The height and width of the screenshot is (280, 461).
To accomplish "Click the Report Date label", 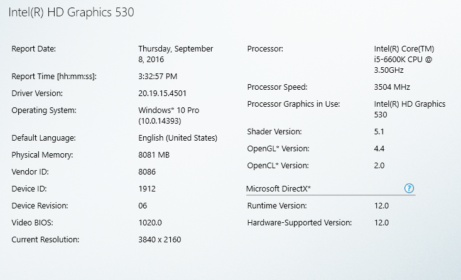I will point(33,49).
